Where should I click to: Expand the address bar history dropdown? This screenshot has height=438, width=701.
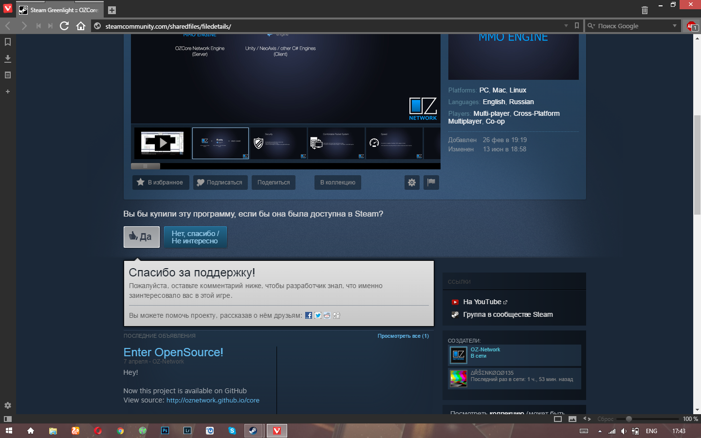(x=566, y=26)
